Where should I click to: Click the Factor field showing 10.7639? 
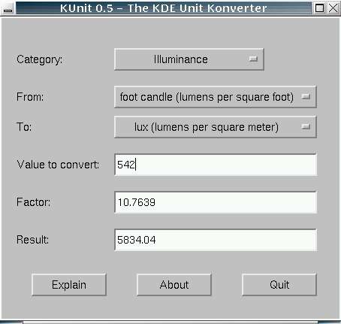coord(216,202)
